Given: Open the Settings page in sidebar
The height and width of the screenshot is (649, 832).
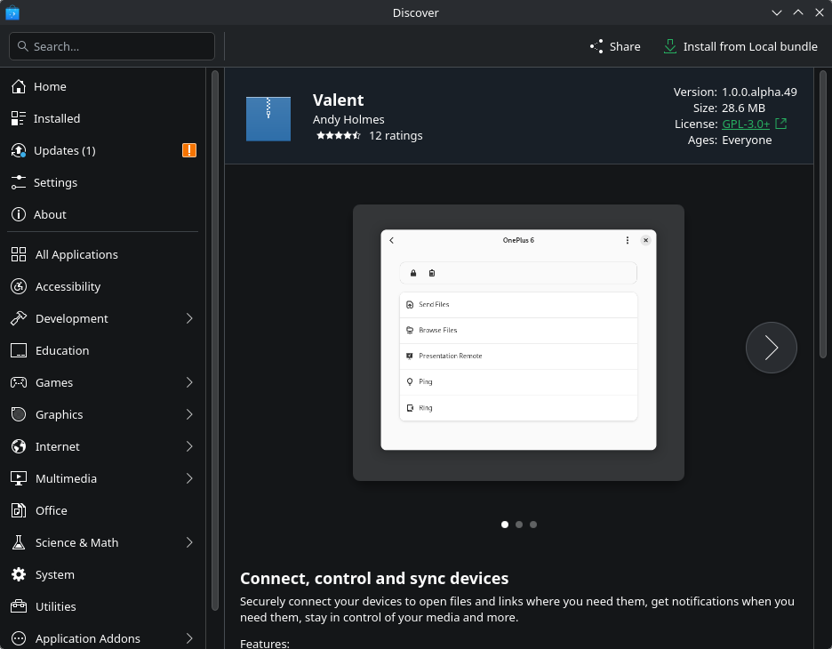Looking at the screenshot, I should 55,182.
